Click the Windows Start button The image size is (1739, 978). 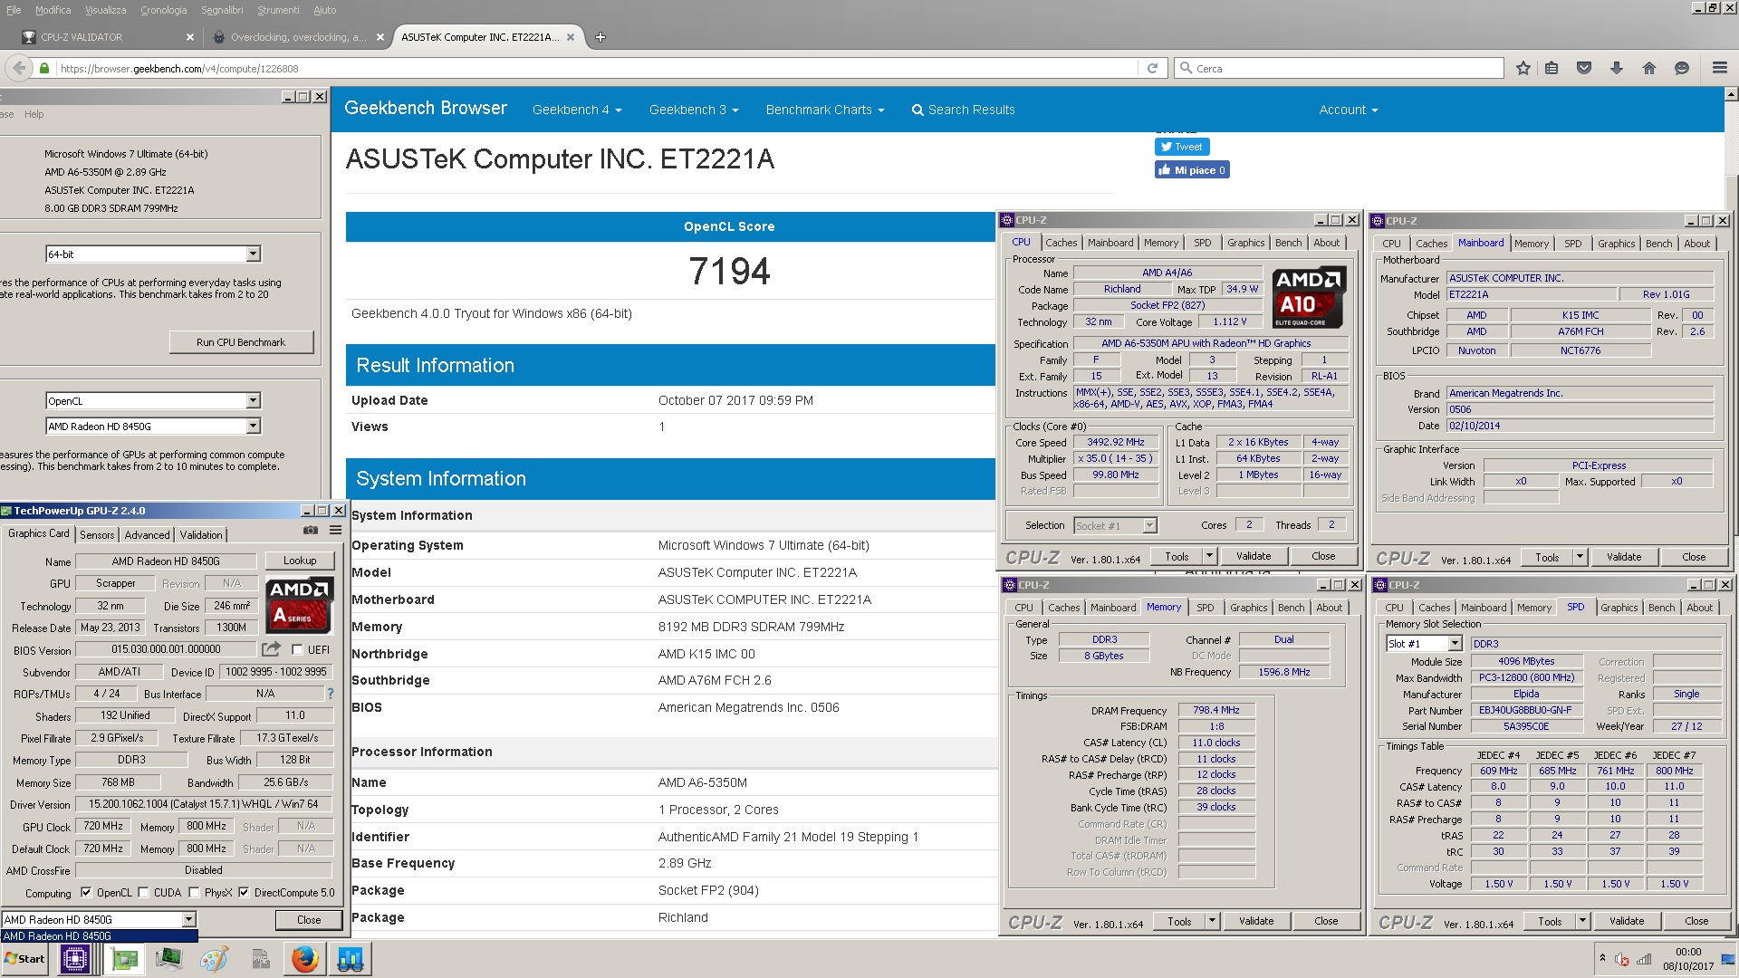[x=24, y=958]
